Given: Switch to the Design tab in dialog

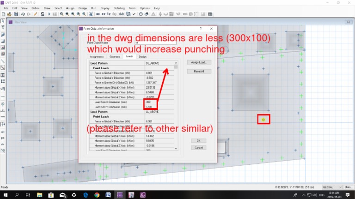Looking at the screenshot, I should click(x=142, y=56).
